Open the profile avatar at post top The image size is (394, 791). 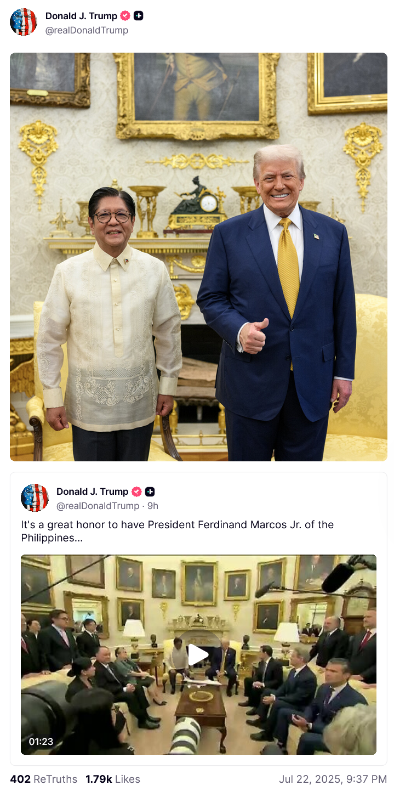click(x=24, y=22)
